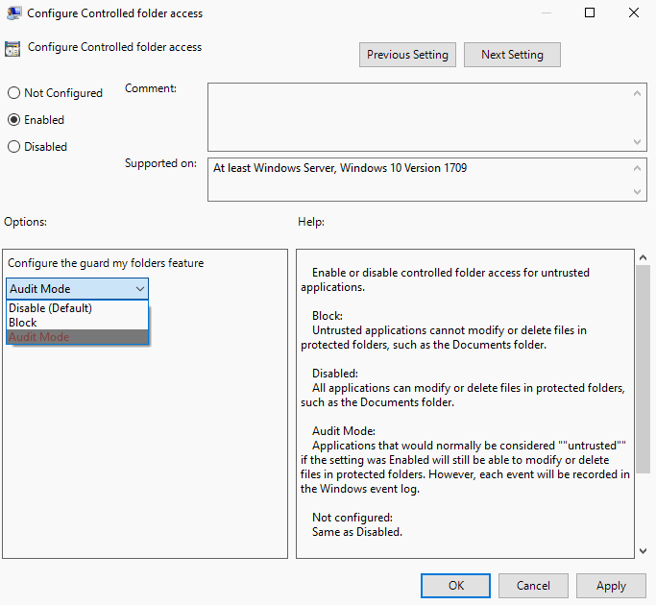
Task: Click Supported on box scroll down arrow
Action: [x=637, y=192]
